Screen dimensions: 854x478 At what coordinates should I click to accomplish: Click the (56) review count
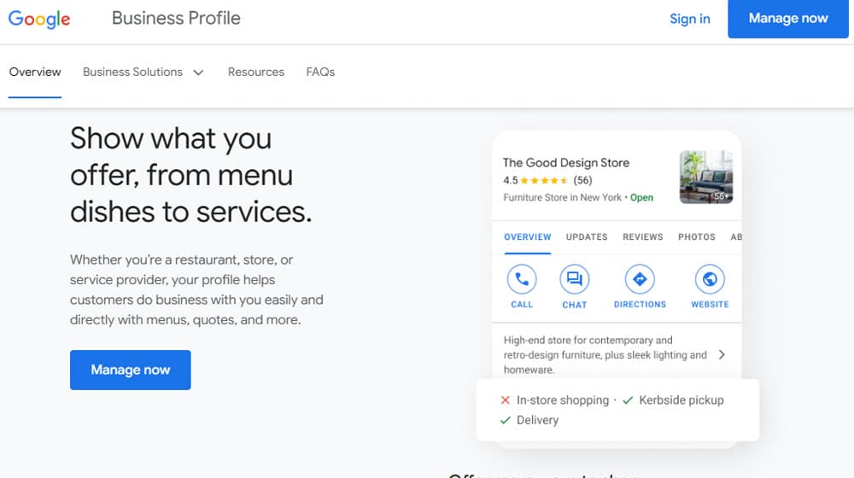(582, 180)
